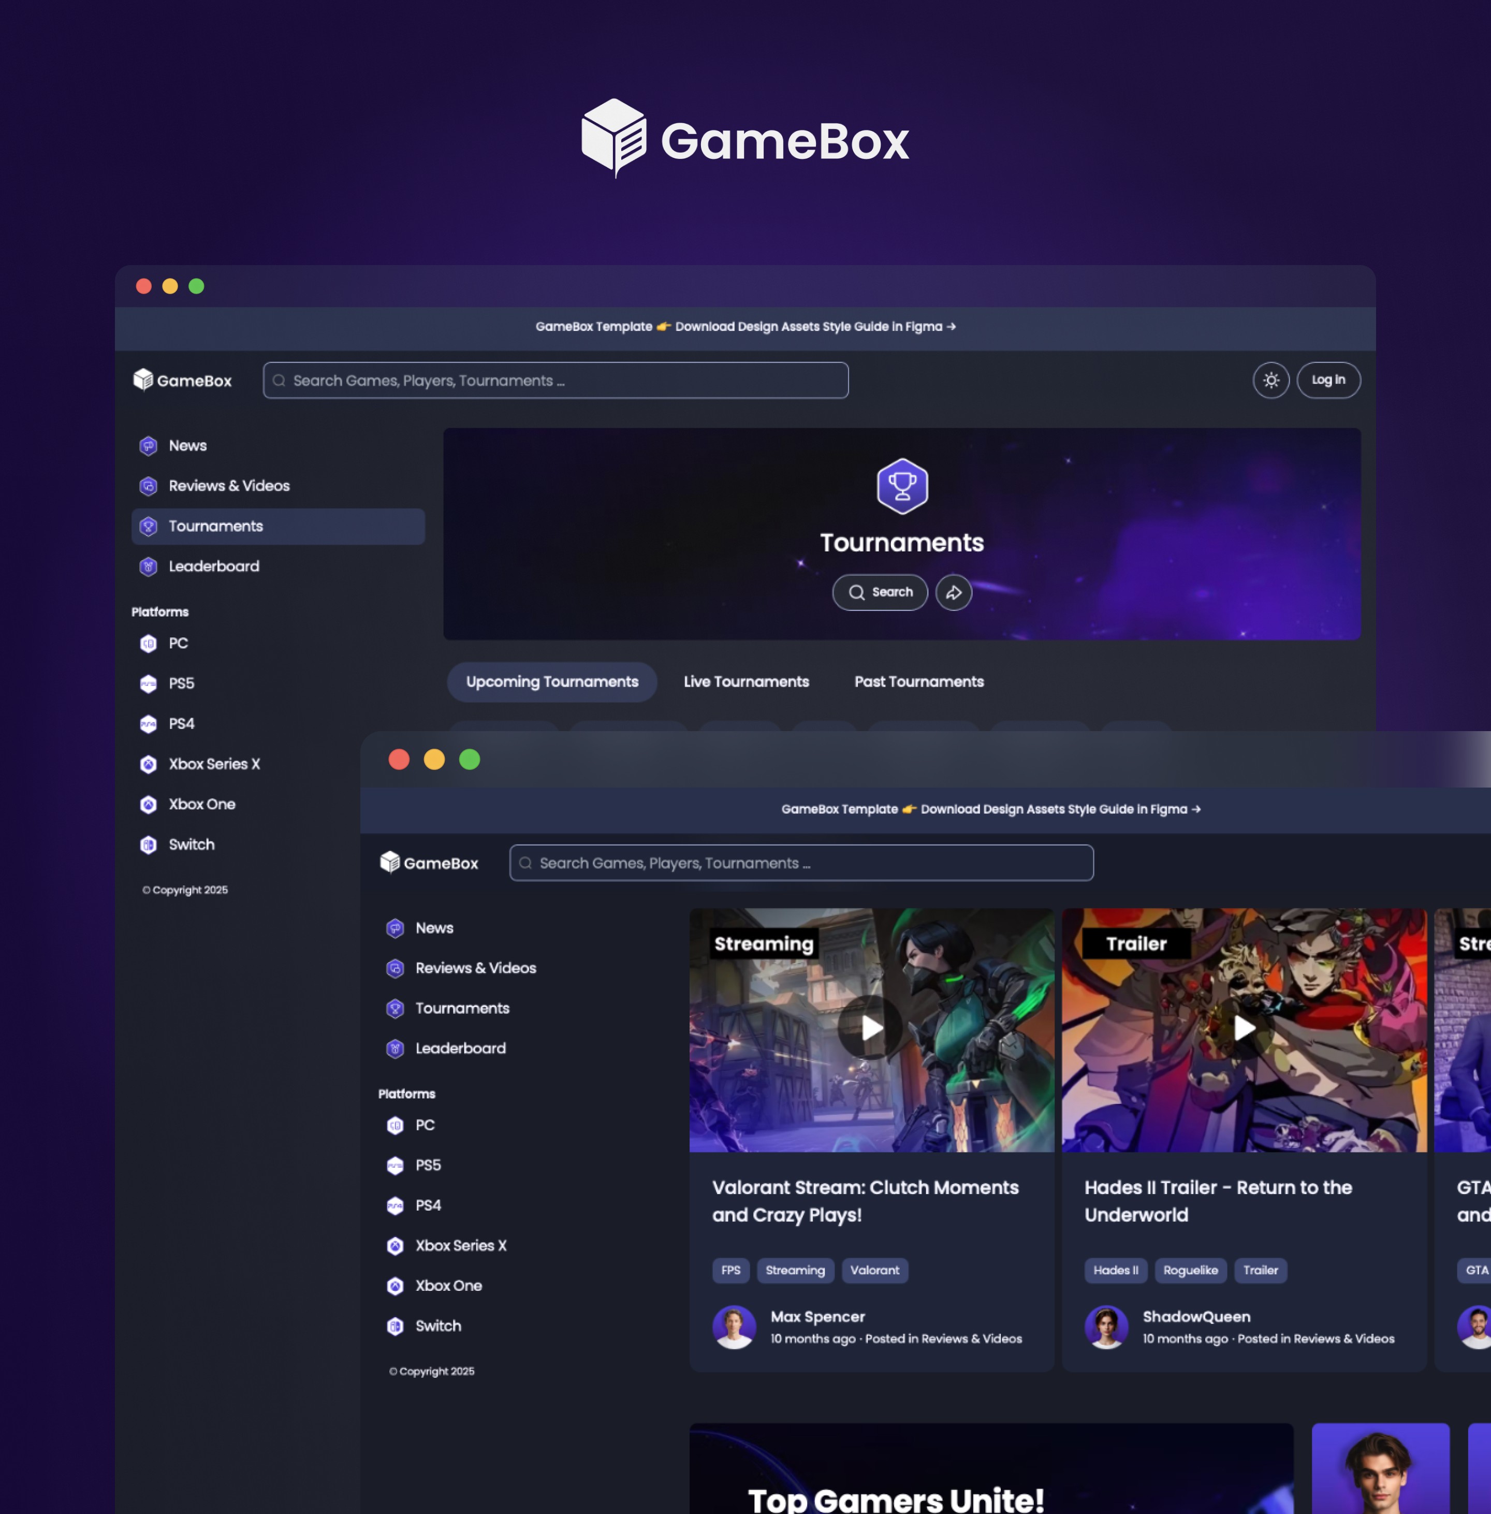Select Reviews & Videos icon in front window
Screen dimensions: 1491x1514
point(394,968)
